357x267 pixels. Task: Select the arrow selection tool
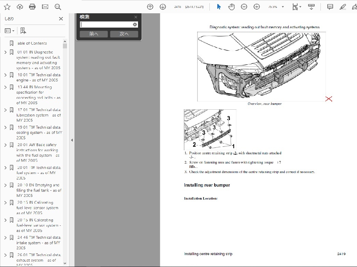(x=219, y=7)
